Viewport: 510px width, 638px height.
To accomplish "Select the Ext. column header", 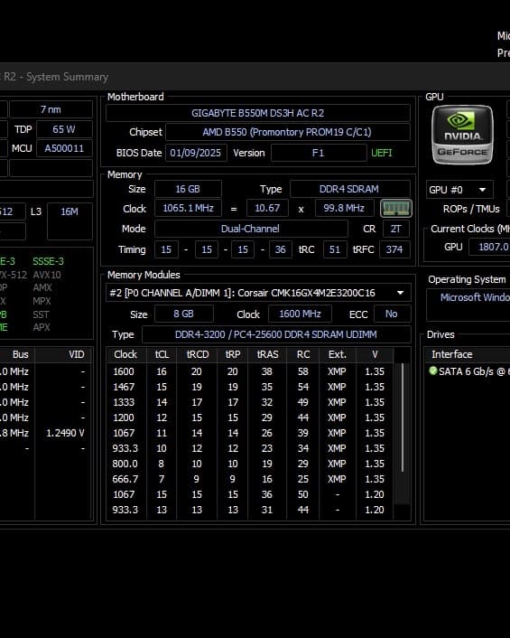I will coord(338,354).
